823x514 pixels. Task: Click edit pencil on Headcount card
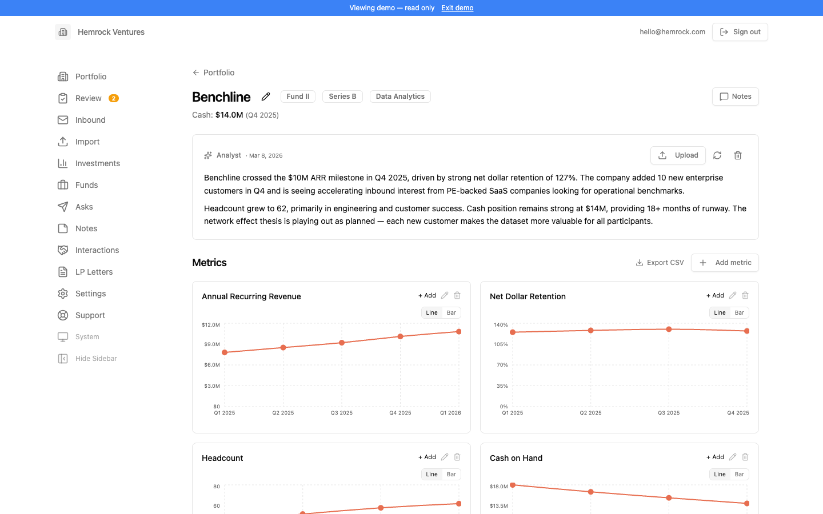(445, 457)
